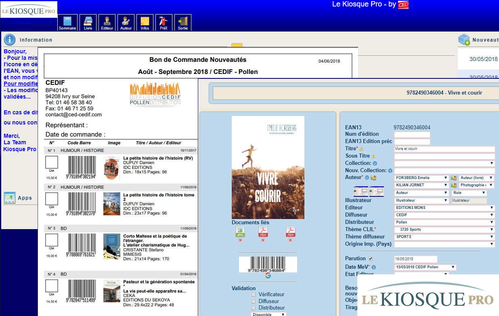Image resolution: width=499 pixels, height=316 pixels.
Task: Click the warning icon beside Titre
Action: click(x=362, y=149)
